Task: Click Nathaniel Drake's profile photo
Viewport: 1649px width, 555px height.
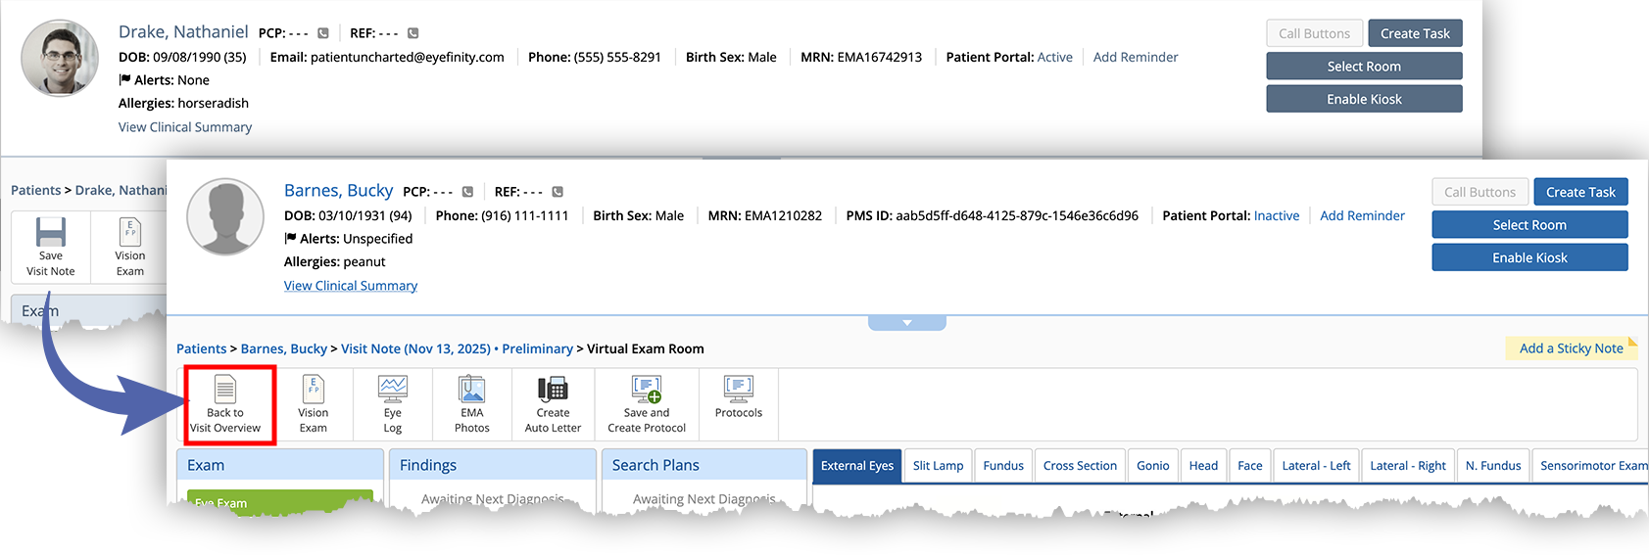Action: tap(61, 59)
